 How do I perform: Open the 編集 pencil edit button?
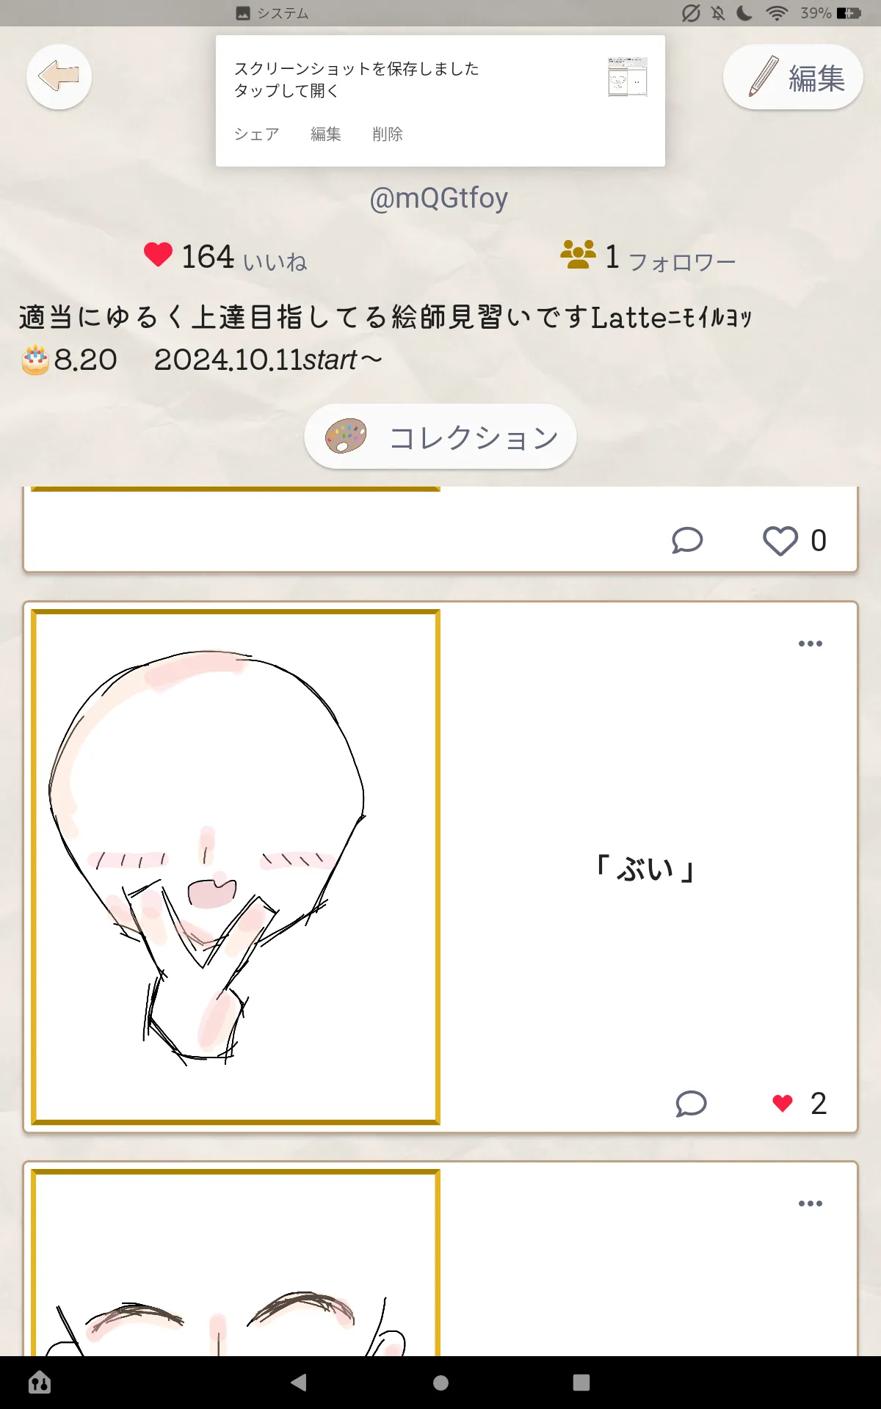pos(793,77)
